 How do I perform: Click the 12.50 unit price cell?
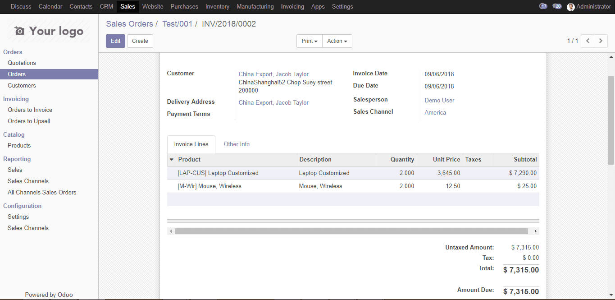pos(440,186)
